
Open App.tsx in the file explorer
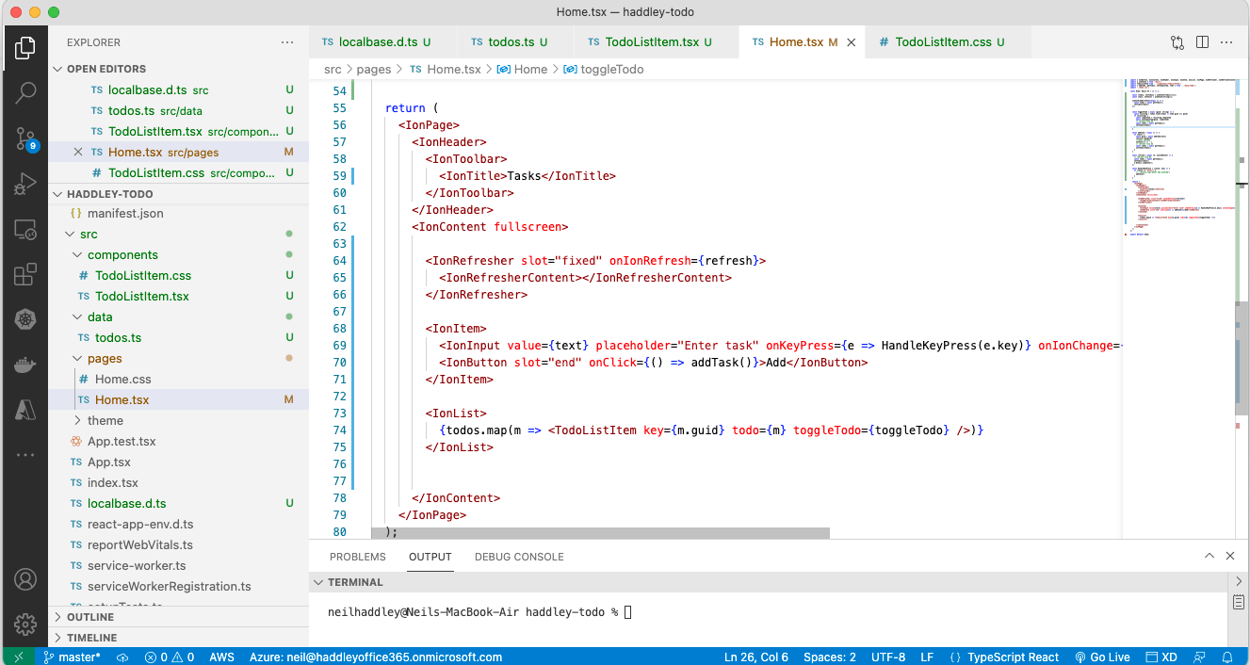pos(108,462)
